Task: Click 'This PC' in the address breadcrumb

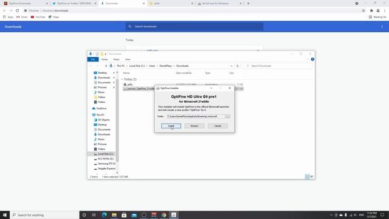Action: [121, 66]
